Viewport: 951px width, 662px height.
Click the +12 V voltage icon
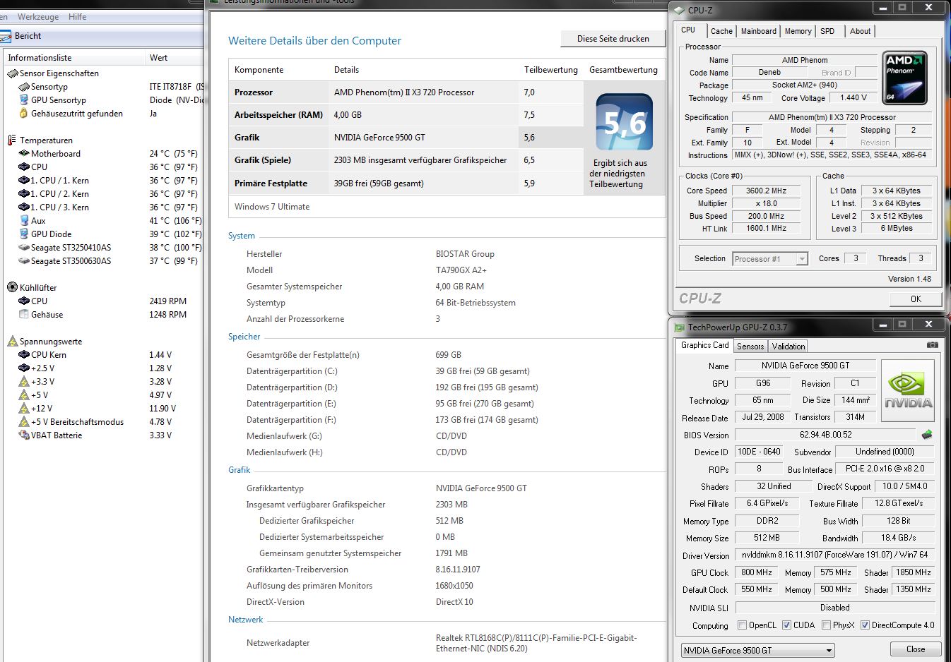(x=24, y=409)
